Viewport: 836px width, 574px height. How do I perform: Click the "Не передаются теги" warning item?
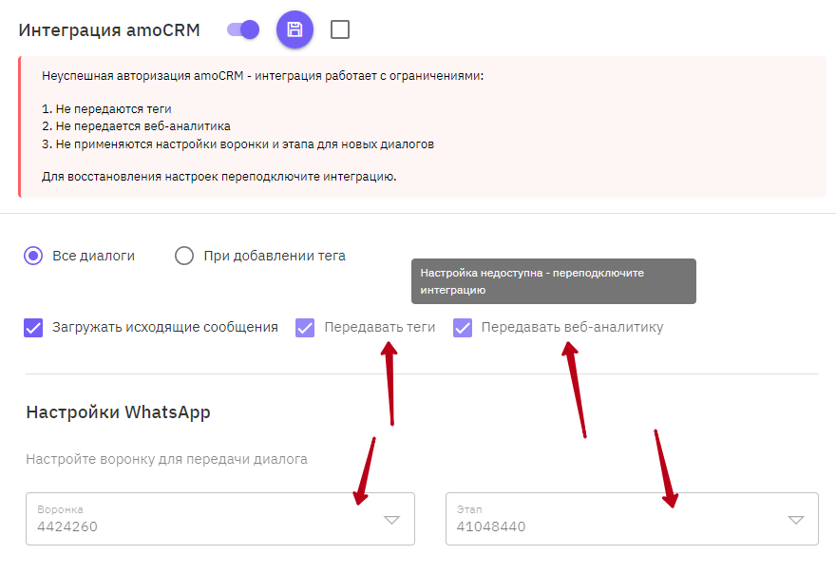coord(106,109)
